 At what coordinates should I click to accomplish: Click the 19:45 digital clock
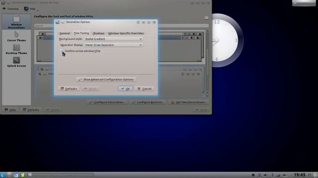[300, 175]
